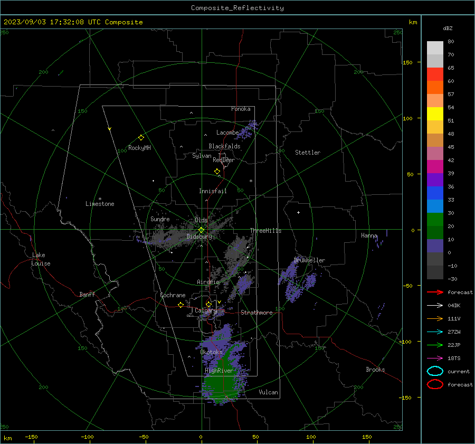Click the white 04DK arrow in legend
The image size is (475, 444).
(435, 305)
